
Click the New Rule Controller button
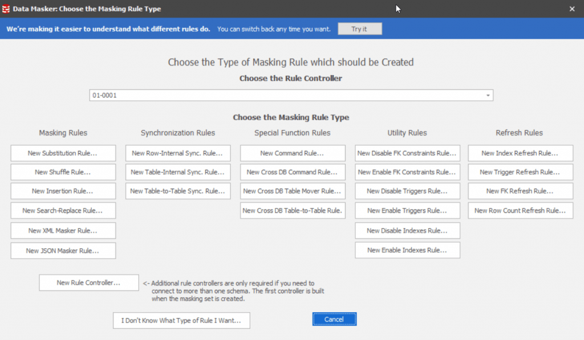pyautogui.click(x=88, y=282)
